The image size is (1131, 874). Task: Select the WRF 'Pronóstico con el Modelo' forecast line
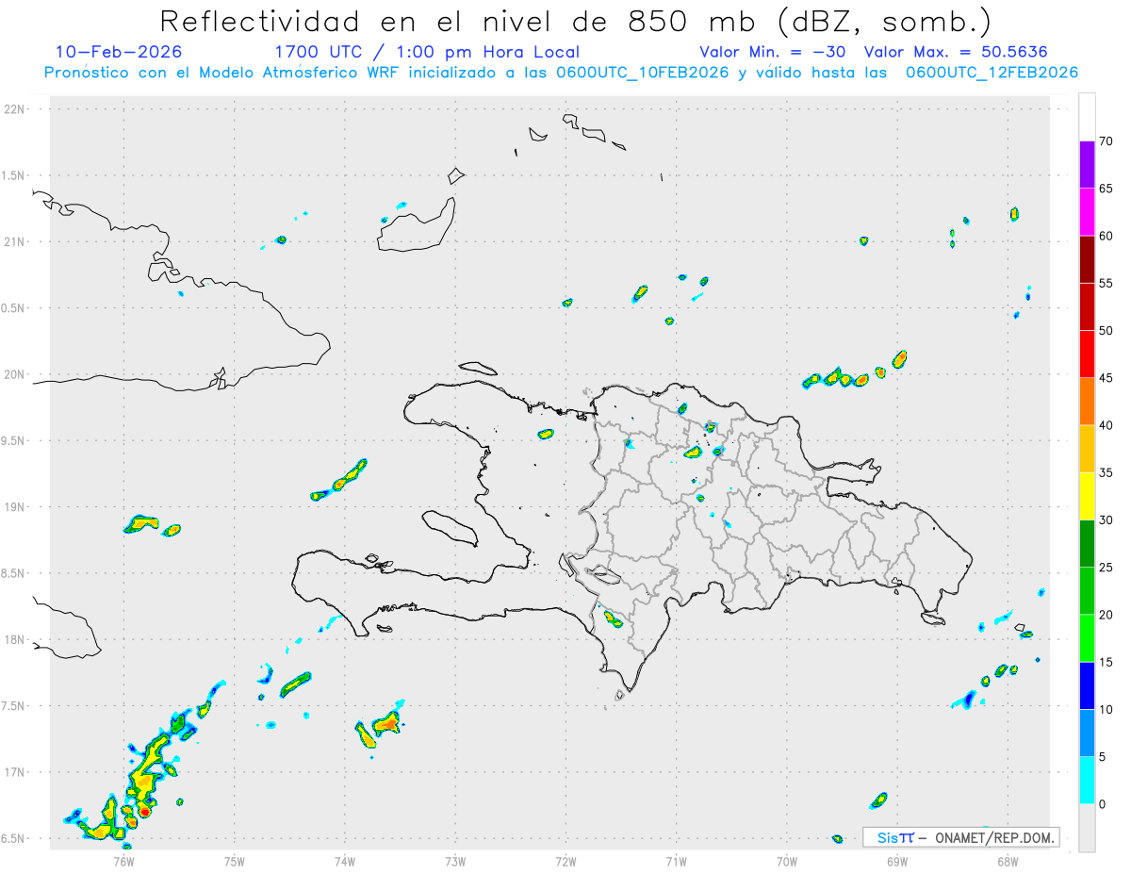(561, 73)
